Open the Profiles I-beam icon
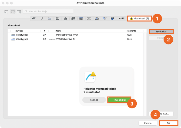Screen dimensions: 181x128 89,19
